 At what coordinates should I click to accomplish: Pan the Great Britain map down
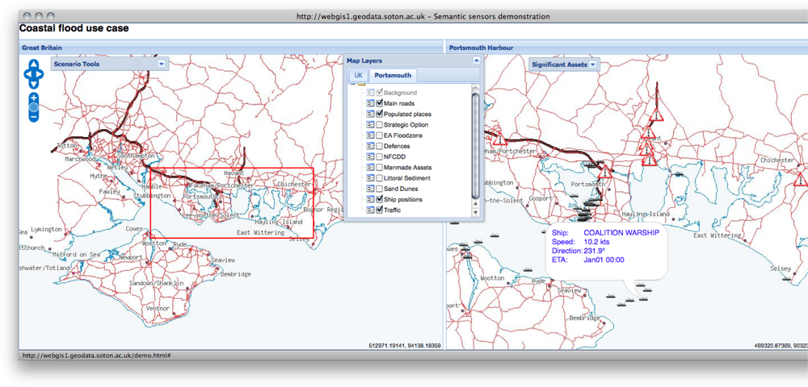[33, 84]
